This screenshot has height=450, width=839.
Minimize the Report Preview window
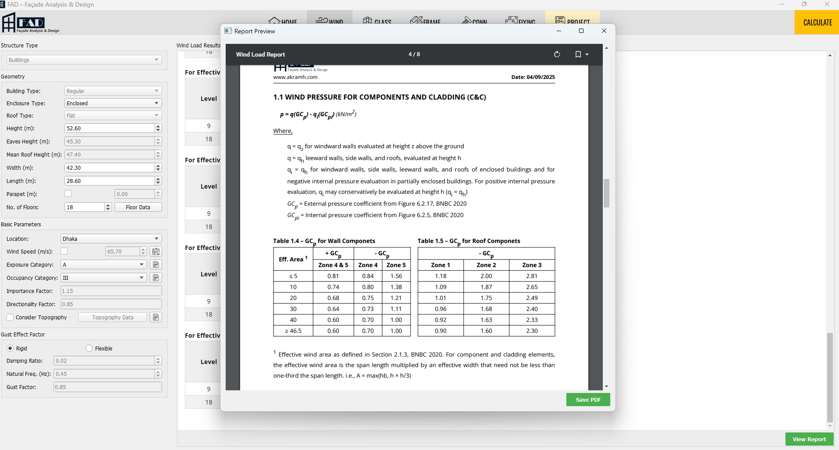559,31
